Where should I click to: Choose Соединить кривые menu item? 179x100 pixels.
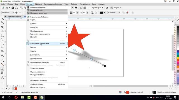click(47, 68)
